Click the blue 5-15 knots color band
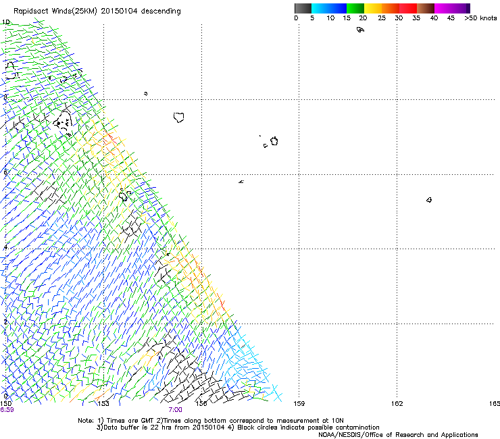This screenshot has width=500, height=439. point(329,8)
